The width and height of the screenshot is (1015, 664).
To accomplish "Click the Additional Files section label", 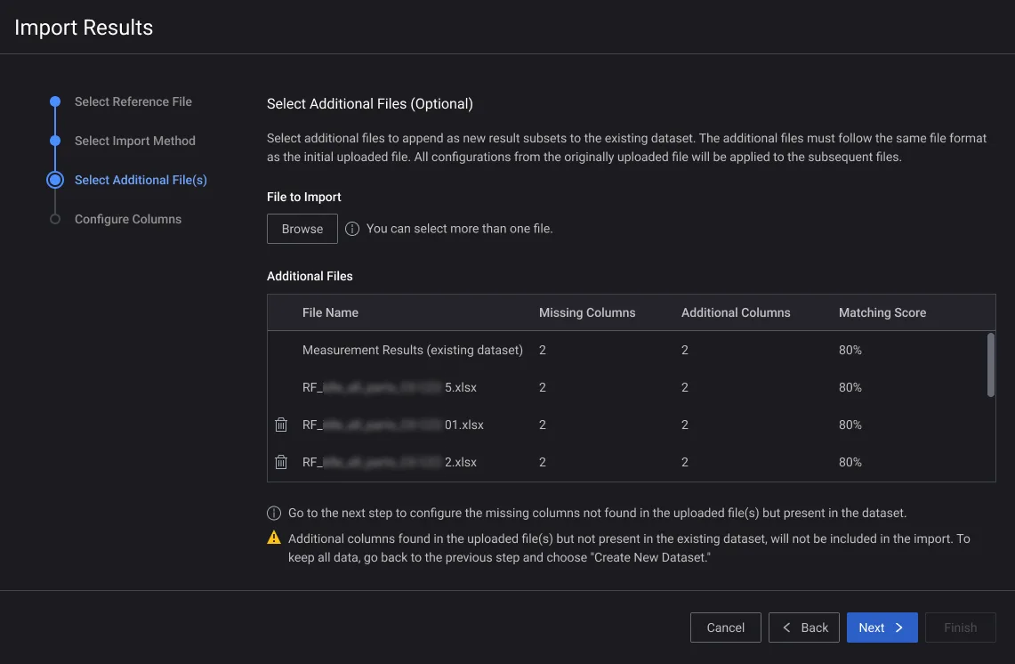I will click(x=310, y=276).
